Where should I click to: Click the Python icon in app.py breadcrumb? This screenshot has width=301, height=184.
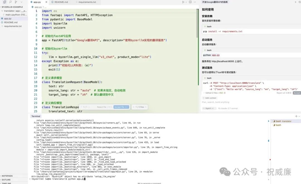[x=32, y=7]
